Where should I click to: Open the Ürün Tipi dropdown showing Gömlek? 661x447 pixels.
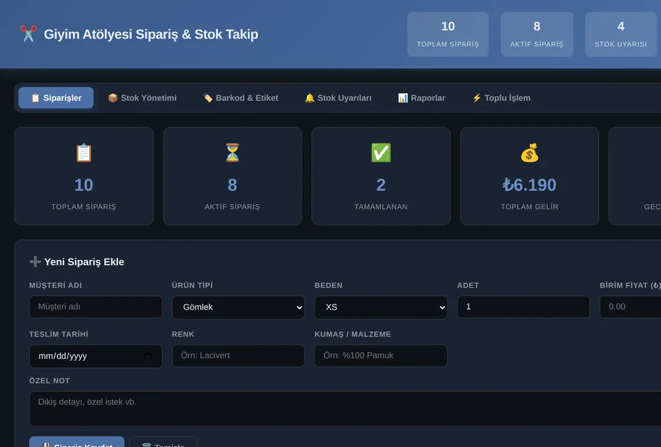point(239,307)
